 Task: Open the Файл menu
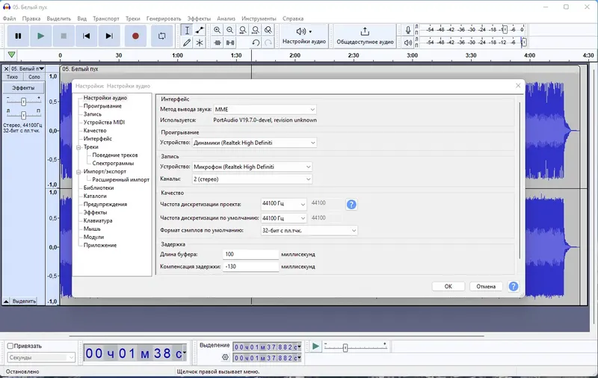pos(10,18)
